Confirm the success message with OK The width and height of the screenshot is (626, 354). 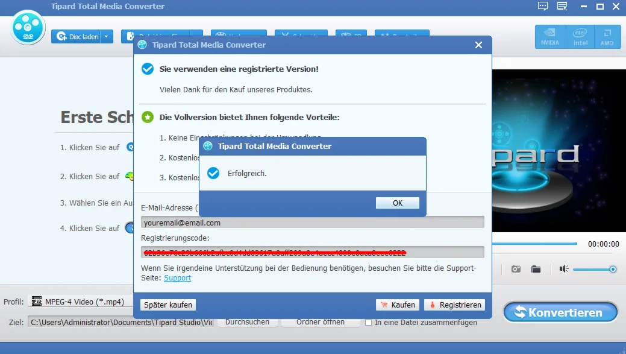click(397, 203)
